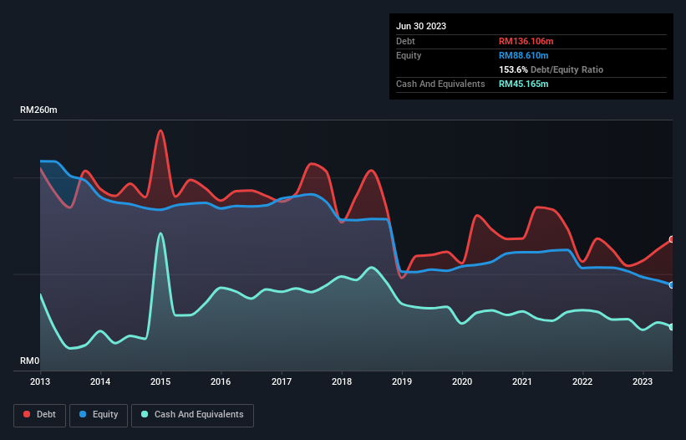Click the RM260m y-axis label

coord(38,110)
